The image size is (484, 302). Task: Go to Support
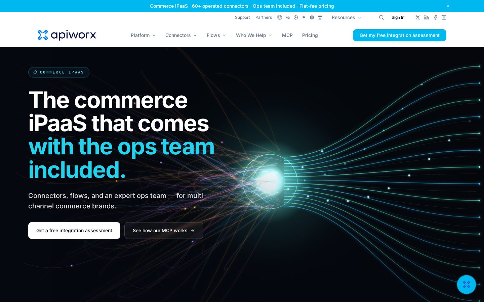(242, 17)
